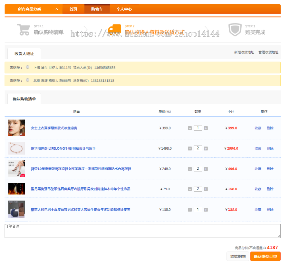Increase quantity of 男士钱包 with plus icon
290x264 pixels.
tap(205, 209)
